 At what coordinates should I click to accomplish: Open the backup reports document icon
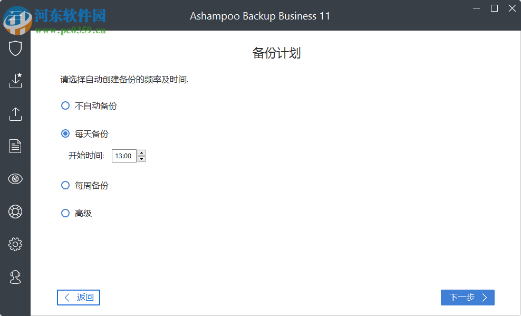coord(15,146)
